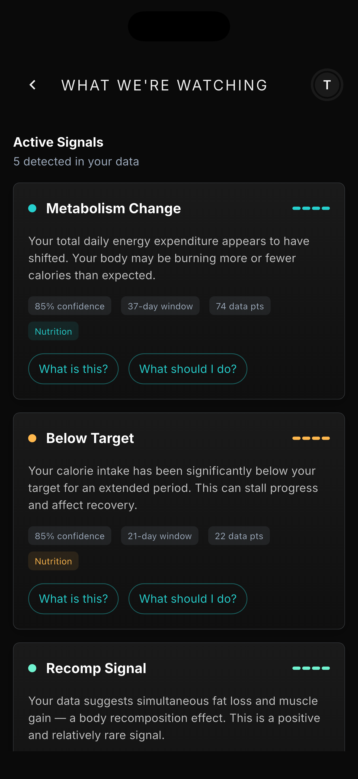Open the Recomp Signal card title
This screenshot has width=358, height=779.
click(96, 668)
